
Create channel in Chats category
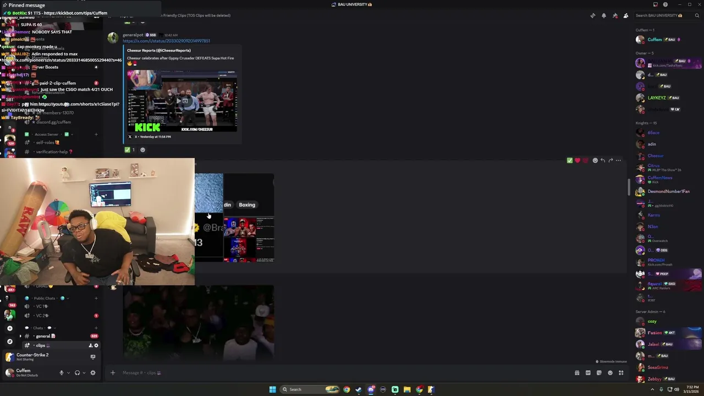tap(96, 328)
